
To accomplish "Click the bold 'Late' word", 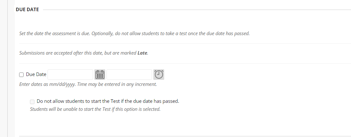I will tap(143, 53).
